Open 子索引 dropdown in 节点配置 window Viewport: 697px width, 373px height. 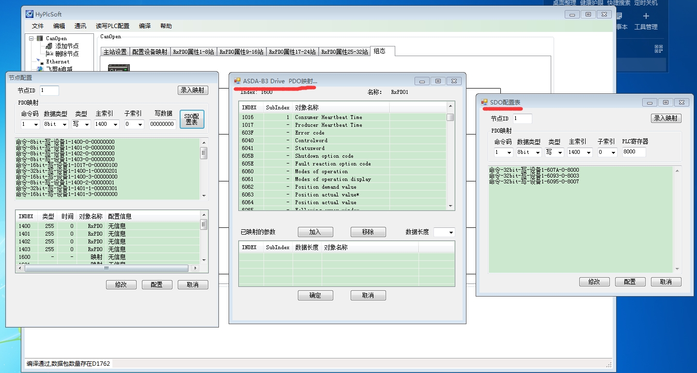click(140, 125)
